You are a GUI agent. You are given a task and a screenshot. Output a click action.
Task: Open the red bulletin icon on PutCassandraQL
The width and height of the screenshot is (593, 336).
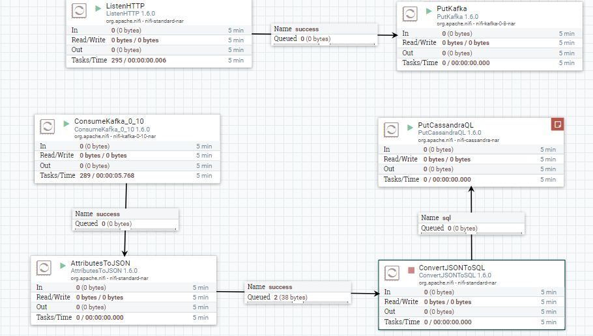tap(557, 124)
